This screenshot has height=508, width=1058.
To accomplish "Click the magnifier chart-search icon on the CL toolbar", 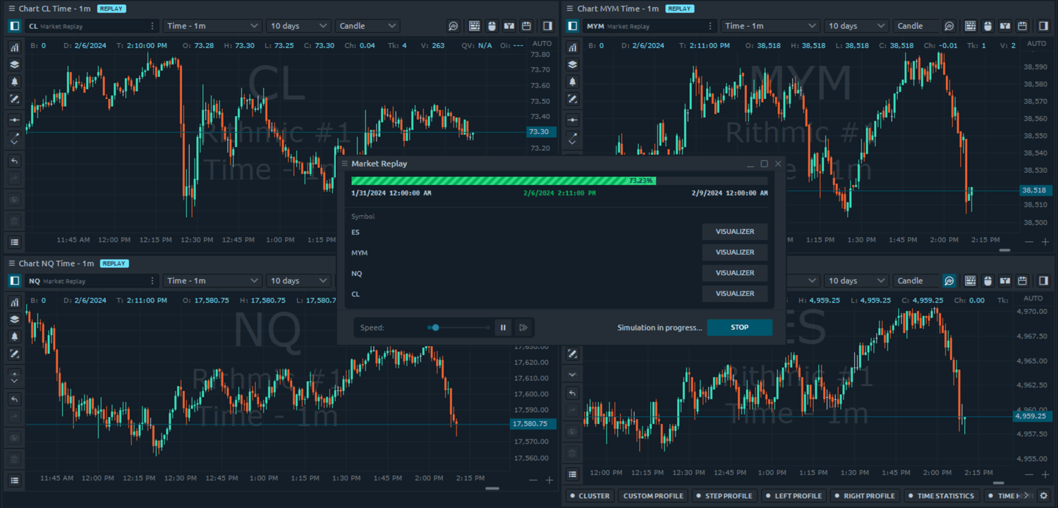I will click(453, 25).
